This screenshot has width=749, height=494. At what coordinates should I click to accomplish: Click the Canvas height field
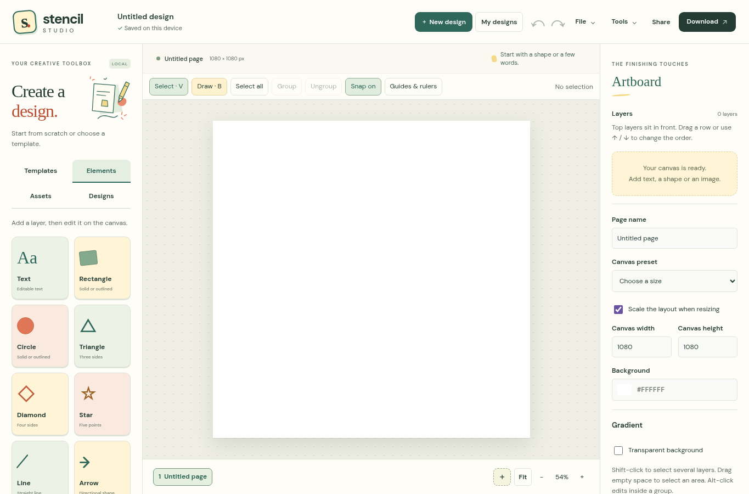coord(707,347)
